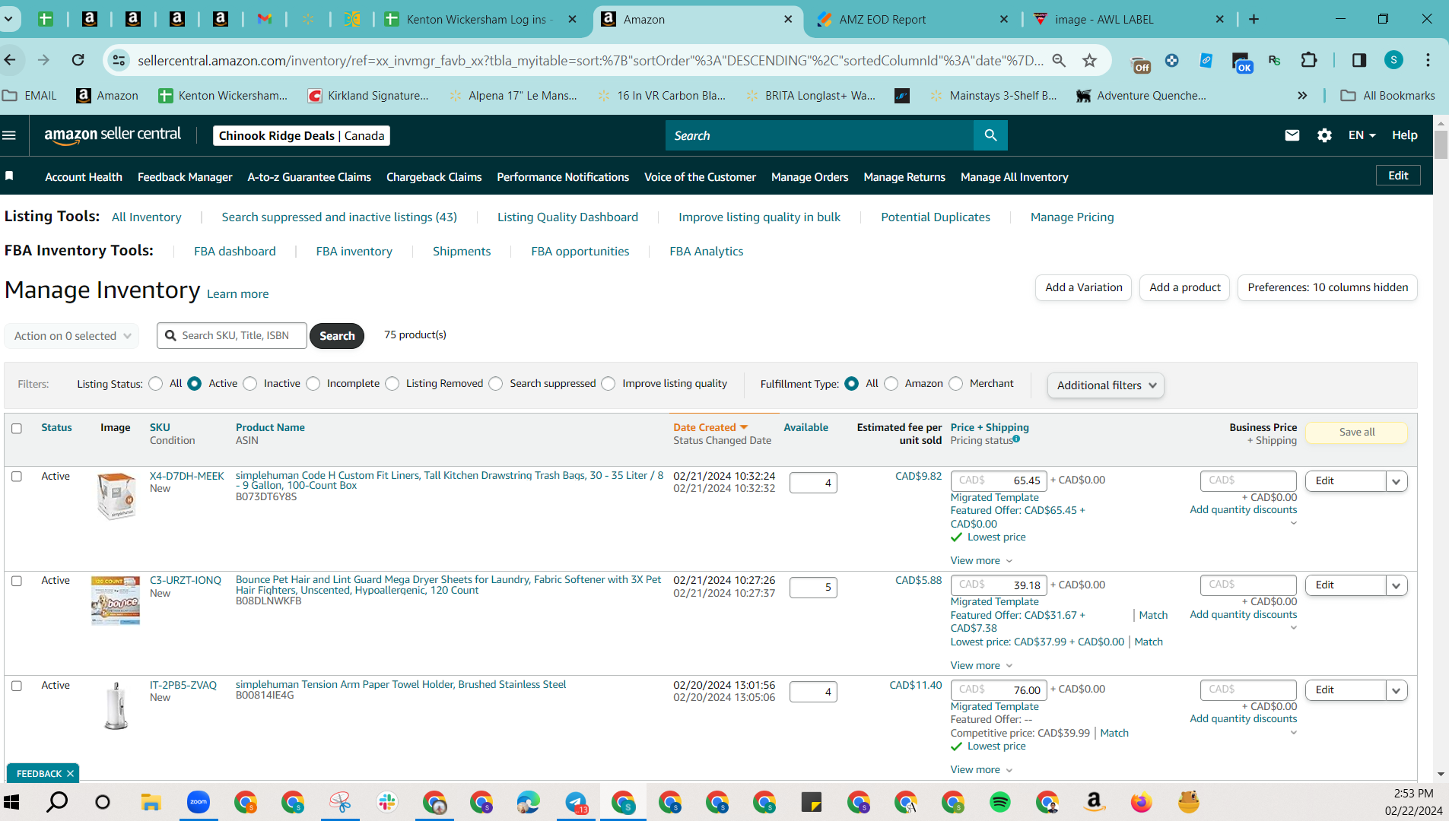Open the EN language dropdown
The height and width of the screenshot is (821, 1449).
click(1362, 135)
